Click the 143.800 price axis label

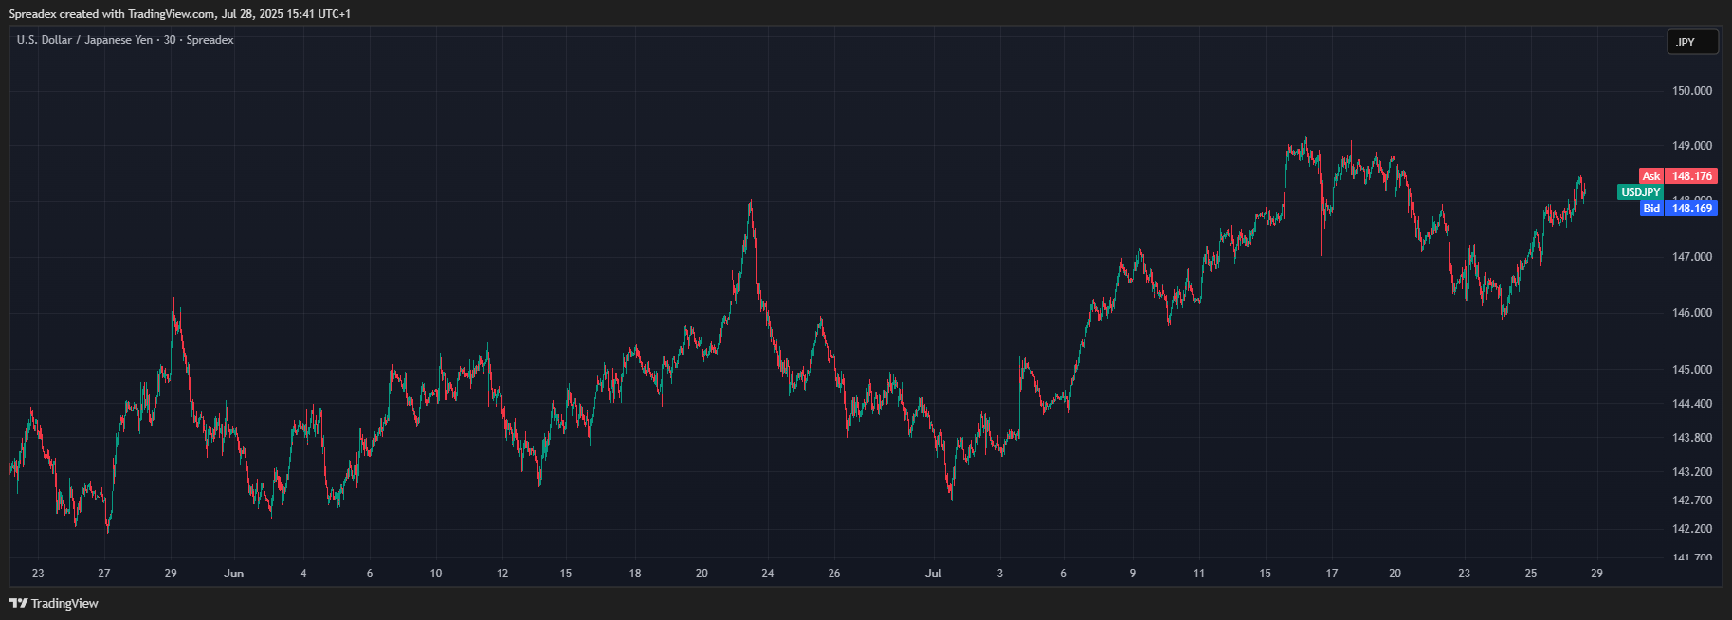pyautogui.click(x=1692, y=438)
